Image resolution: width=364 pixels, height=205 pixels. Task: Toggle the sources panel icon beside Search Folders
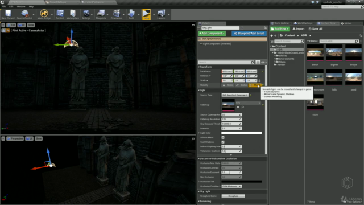click(x=272, y=42)
